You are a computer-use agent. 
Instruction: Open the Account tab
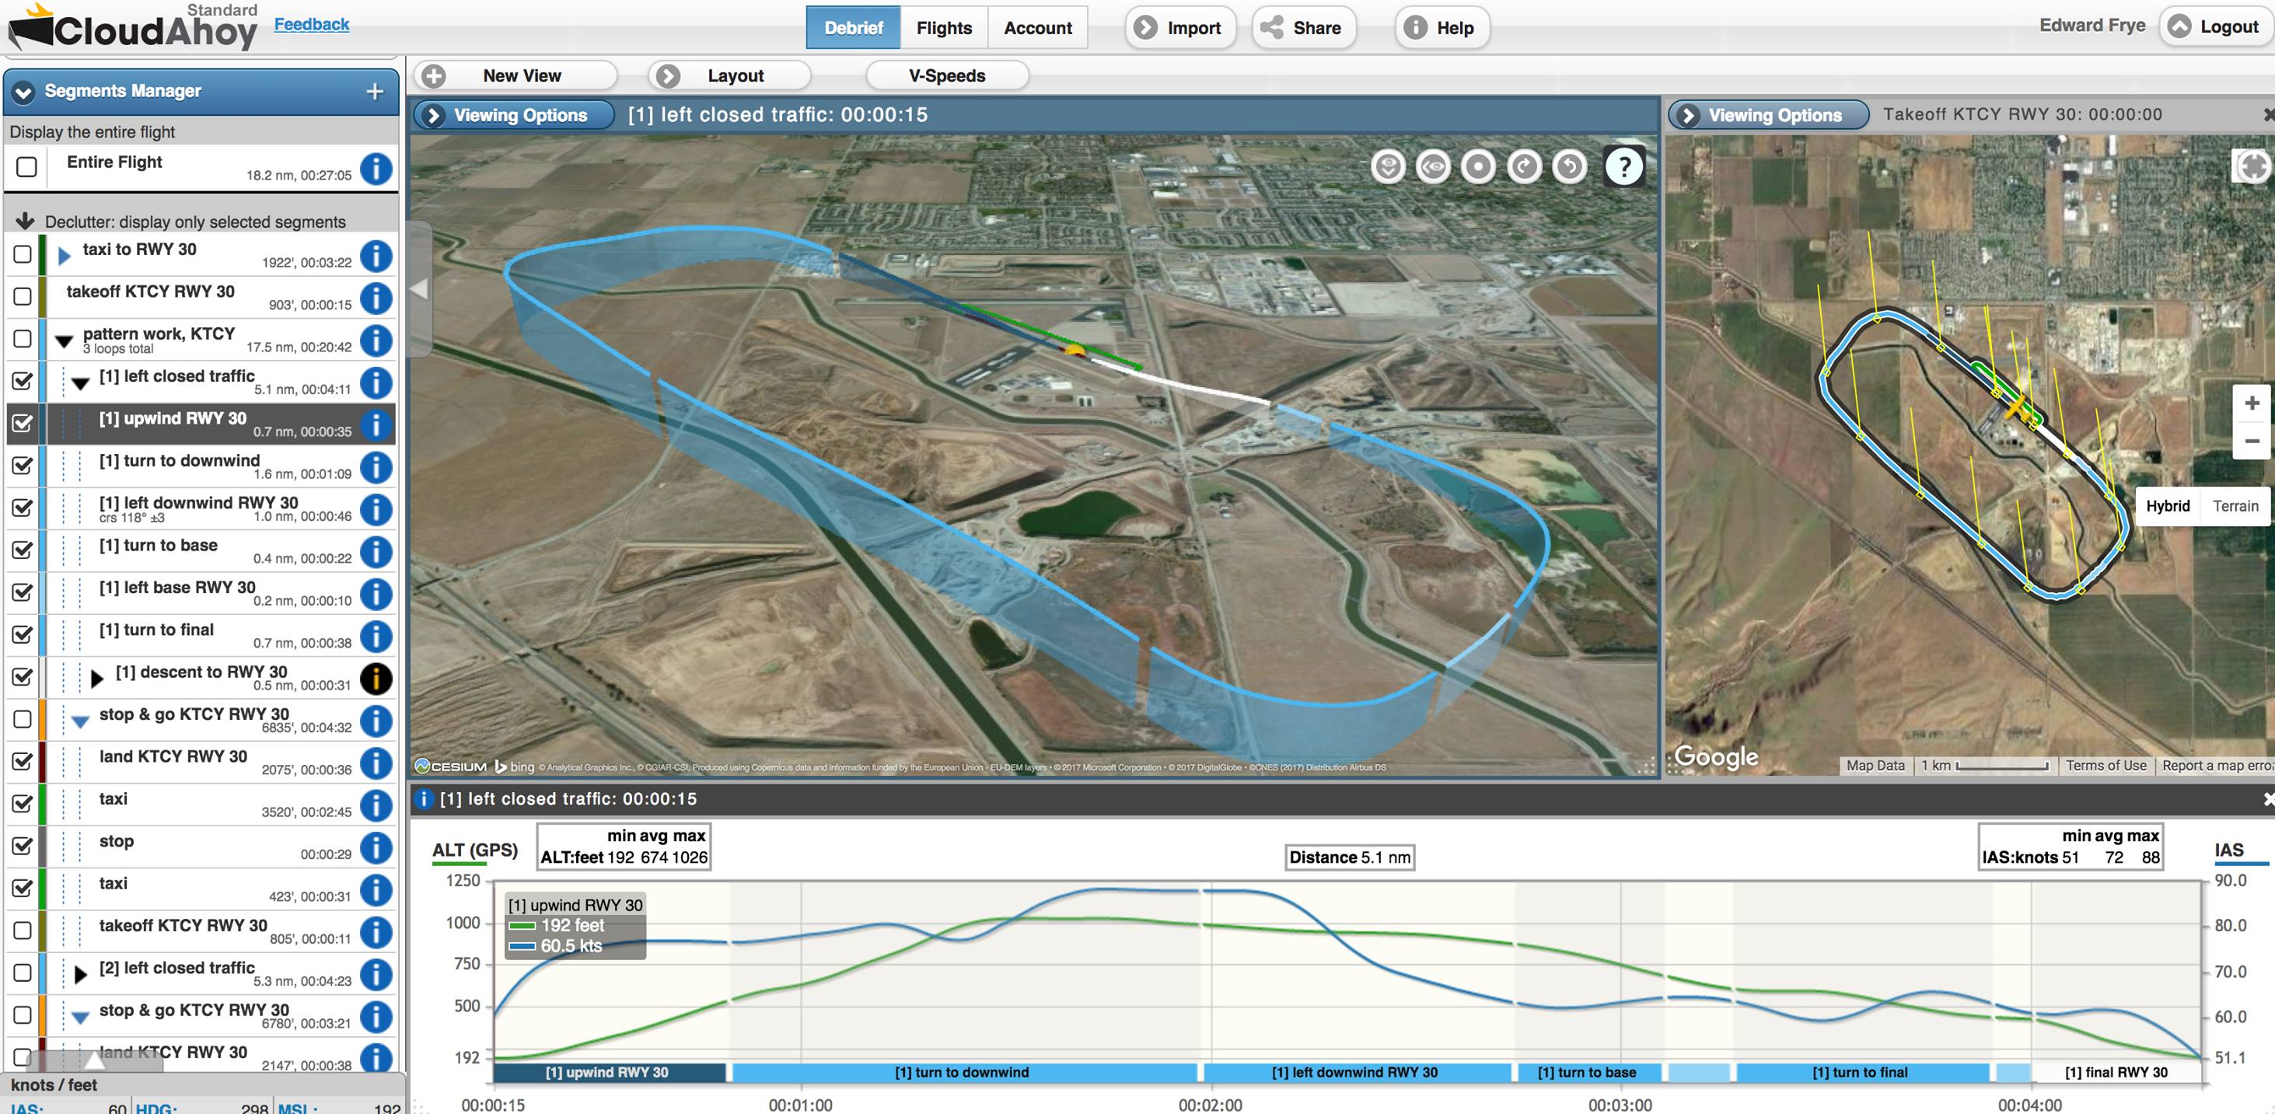pos(1037,27)
